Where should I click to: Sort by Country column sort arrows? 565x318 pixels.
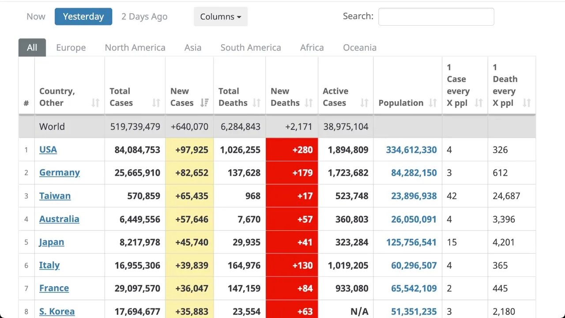(x=95, y=103)
